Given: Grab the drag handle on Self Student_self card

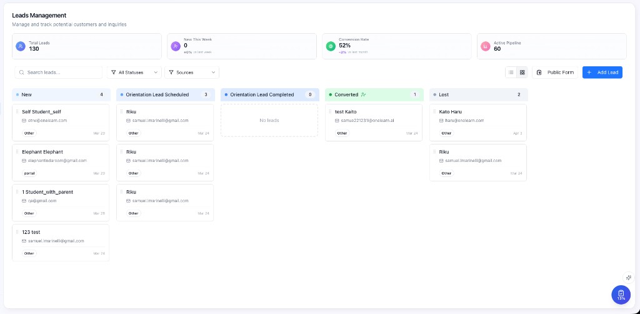Looking at the screenshot, I should click(x=17, y=111).
